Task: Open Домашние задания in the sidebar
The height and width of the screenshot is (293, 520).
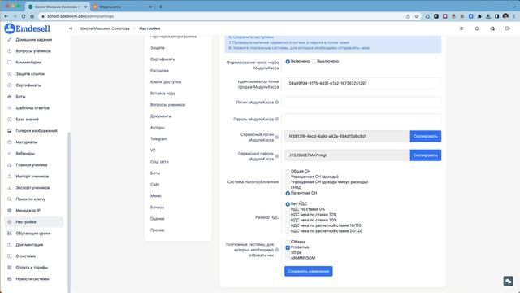Action: tap(34, 40)
